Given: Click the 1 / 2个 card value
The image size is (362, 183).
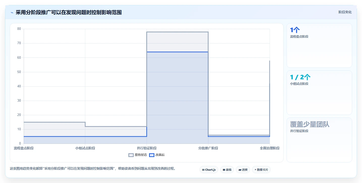Looking at the screenshot, I should (x=300, y=77).
